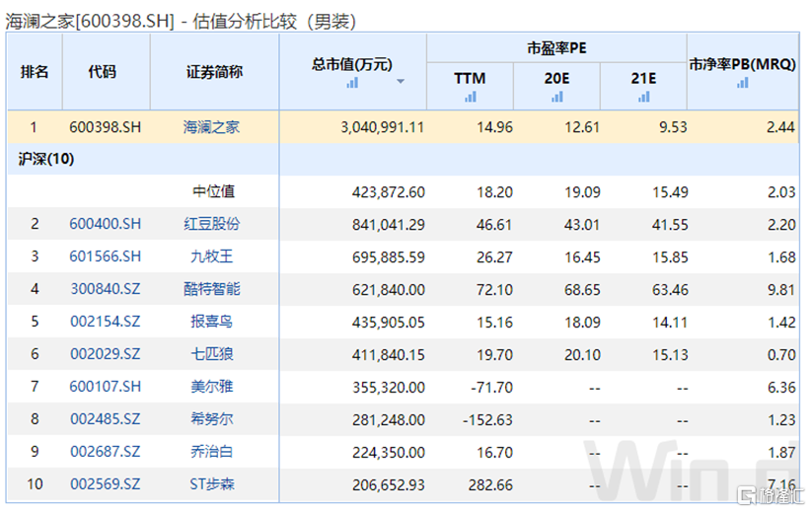Click TTM value 46.61

click(494, 225)
